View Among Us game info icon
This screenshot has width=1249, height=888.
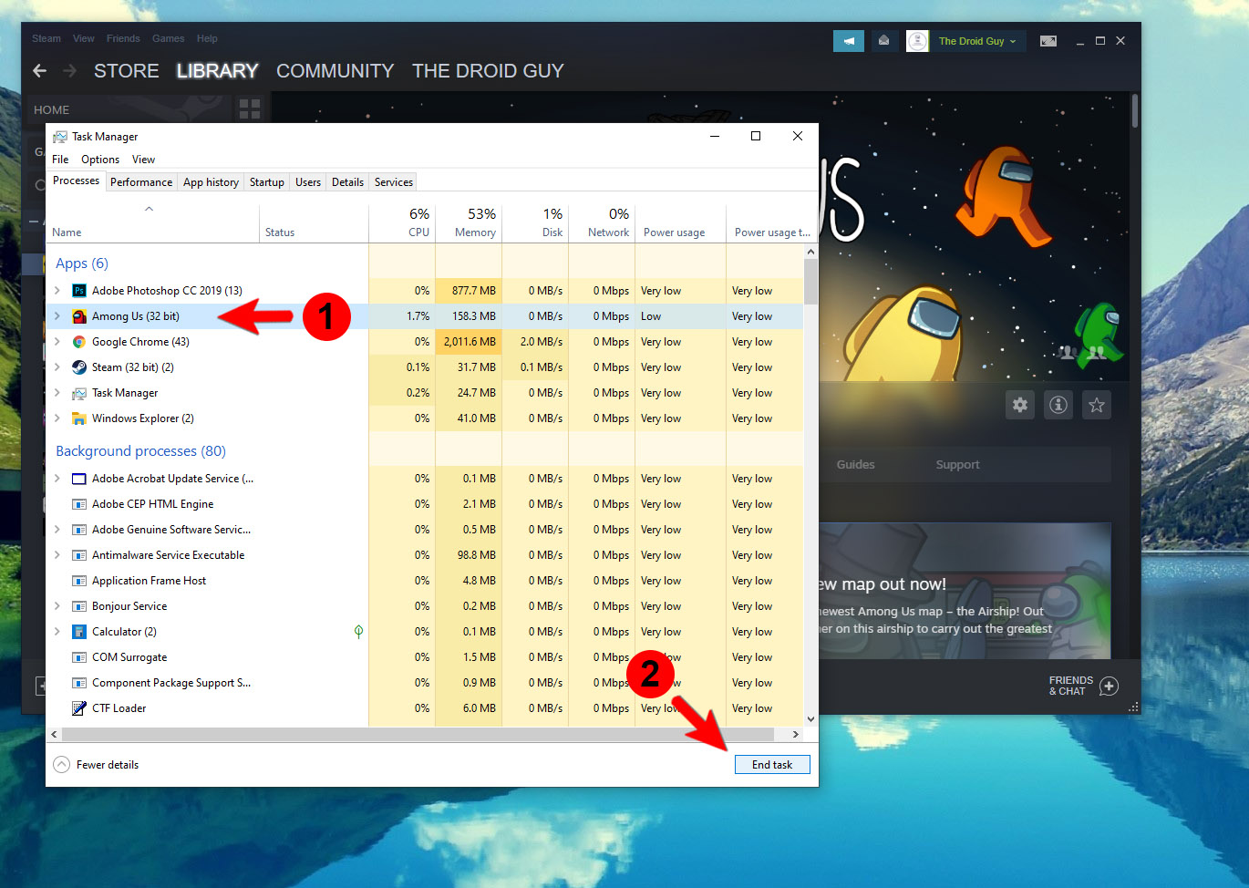pos(1058,405)
